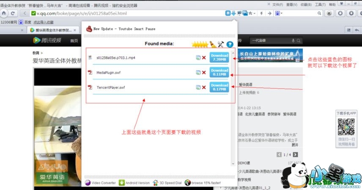This screenshot has height=190, width=362.
Task: Download TencentPlayer.swf (0.17MB)
Action: pyautogui.click(x=219, y=87)
